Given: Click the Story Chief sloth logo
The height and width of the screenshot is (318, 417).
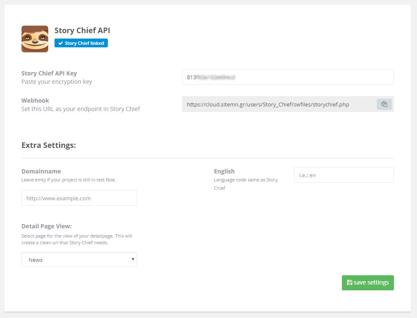Looking at the screenshot, I should coord(35,39).
